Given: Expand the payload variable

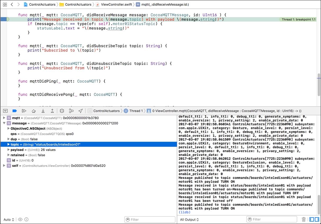Looking at the screenshot, I should click(x=8, y=150).
